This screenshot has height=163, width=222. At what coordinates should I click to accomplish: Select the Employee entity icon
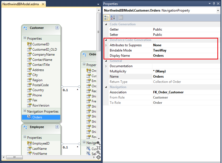pyautogui.click(x=25, y=127)
